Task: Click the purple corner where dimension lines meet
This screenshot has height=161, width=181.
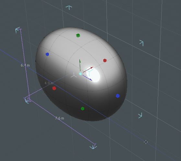Action: [28, 100]
